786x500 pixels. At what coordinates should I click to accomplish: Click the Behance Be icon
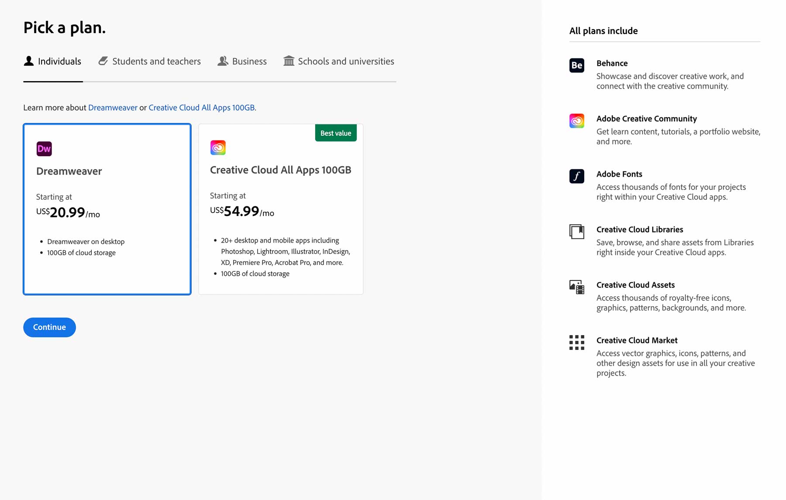pos(576,65)
